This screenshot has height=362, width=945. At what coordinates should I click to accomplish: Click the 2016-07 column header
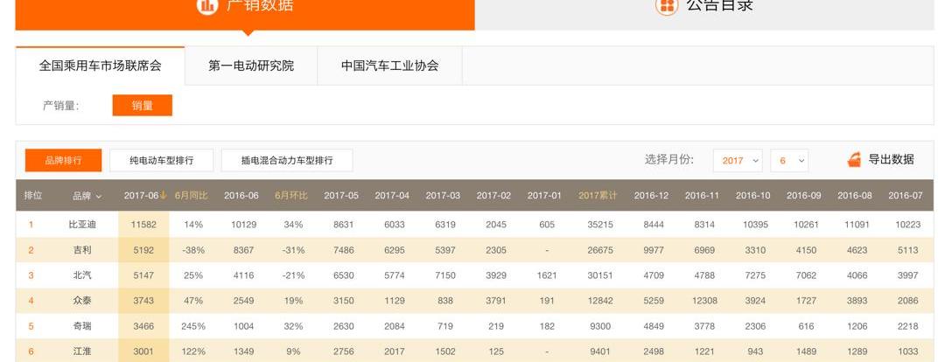tap(906, 196)
